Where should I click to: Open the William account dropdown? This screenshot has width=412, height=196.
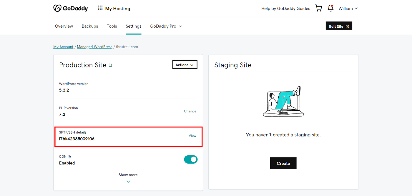348,9
